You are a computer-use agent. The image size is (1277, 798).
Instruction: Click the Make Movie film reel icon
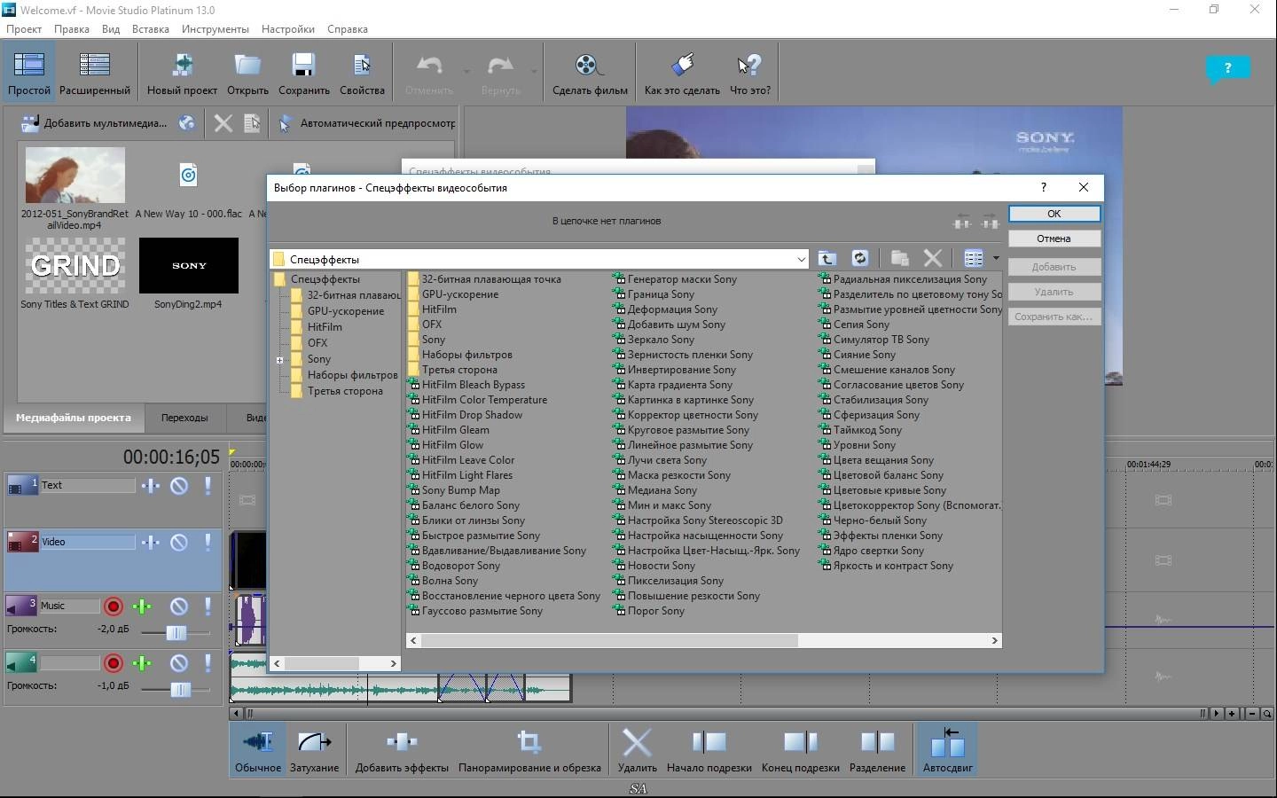click(x=589, y=66)
